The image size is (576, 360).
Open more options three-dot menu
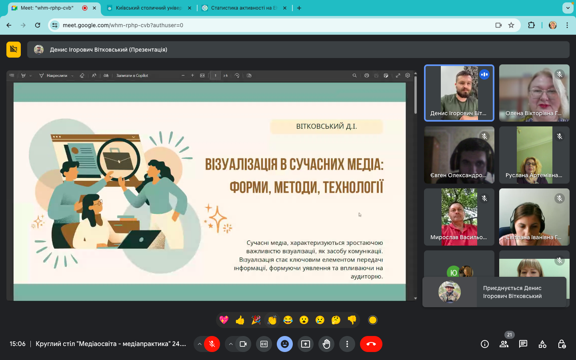(x=347, y=344)
